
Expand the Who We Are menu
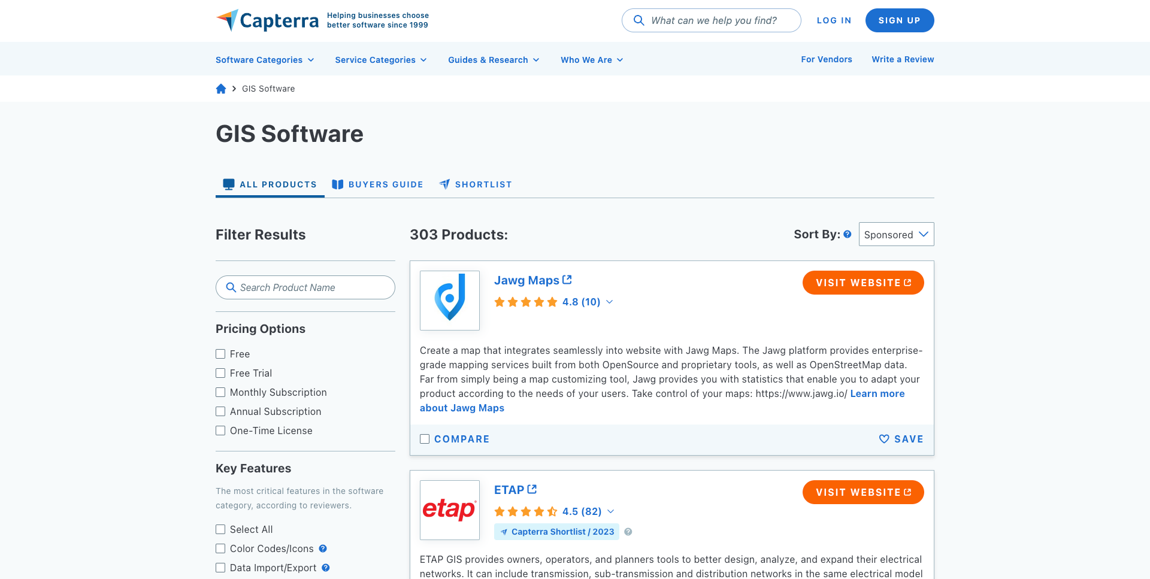point(592,60)
